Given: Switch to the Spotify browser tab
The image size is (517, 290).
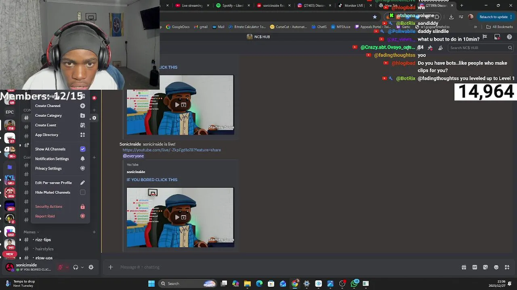Looking at the screenshot, I should tap(233, 6).
